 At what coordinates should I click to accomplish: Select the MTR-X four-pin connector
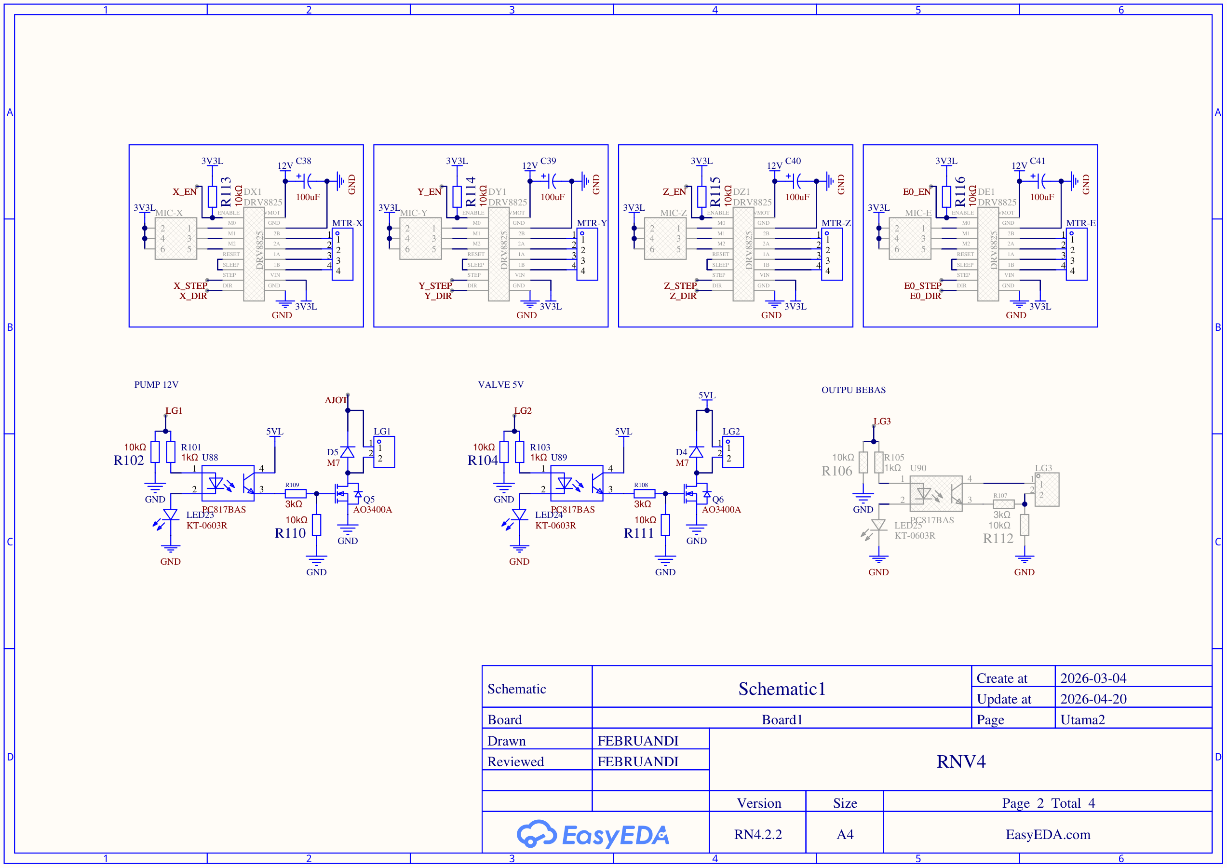343,255
